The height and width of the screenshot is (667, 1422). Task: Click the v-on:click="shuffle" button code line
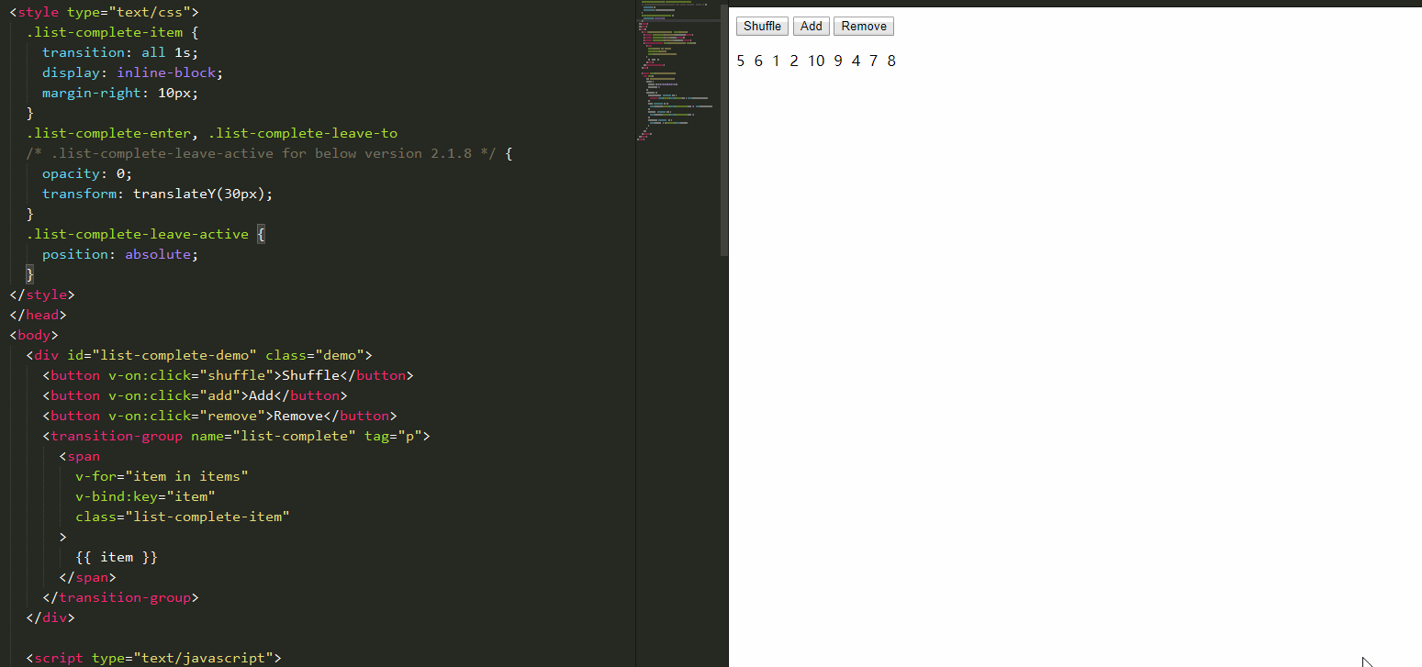228,375
